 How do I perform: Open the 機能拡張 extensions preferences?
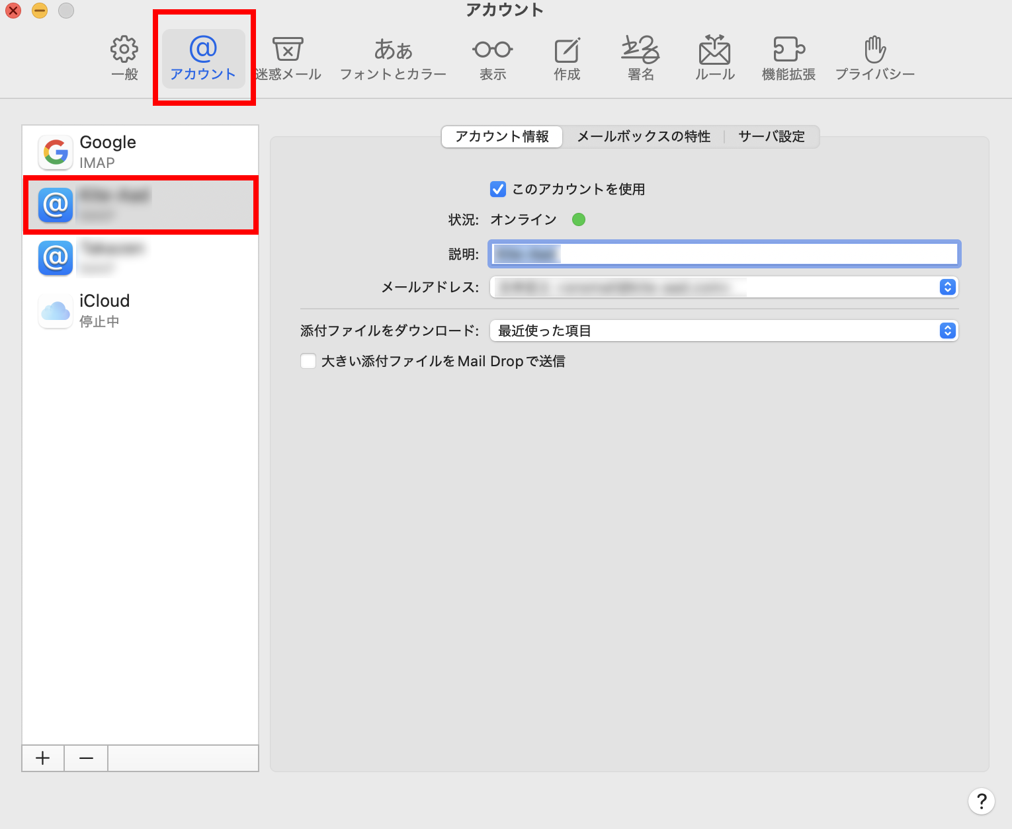pyautogui.click(x=788, y=58)
